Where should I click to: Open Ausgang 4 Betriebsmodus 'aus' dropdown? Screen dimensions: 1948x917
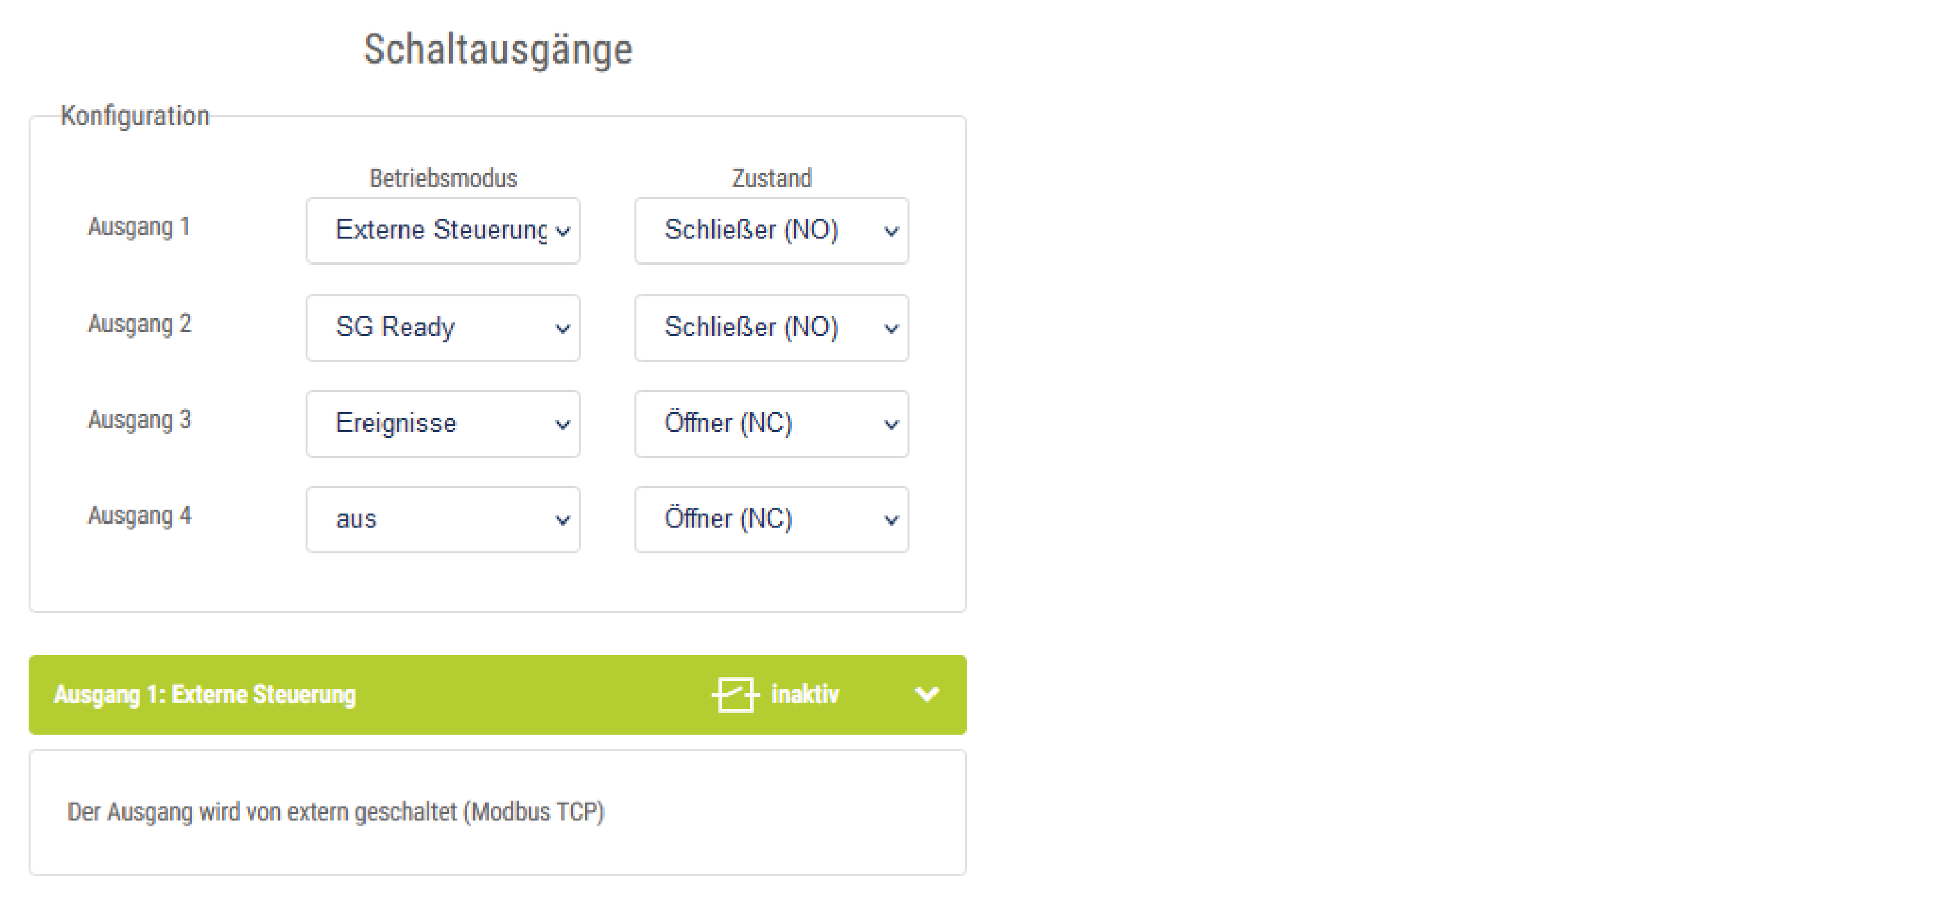[442, 519]
